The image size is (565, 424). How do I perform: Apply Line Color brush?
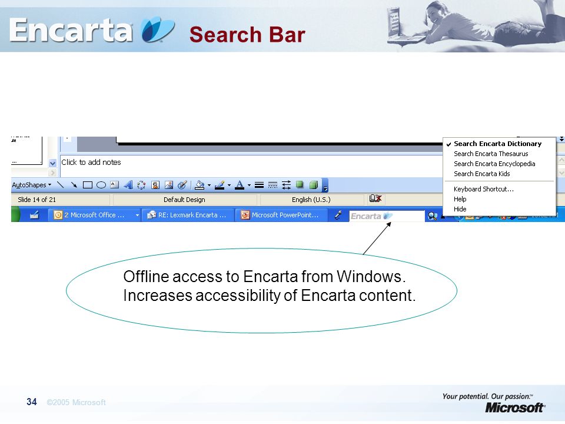pyautogui.click(x=220, y=185)
